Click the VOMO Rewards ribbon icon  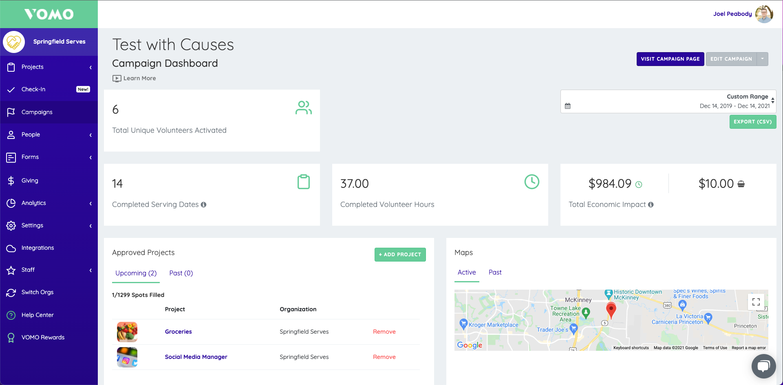click(x=11, y=337)
